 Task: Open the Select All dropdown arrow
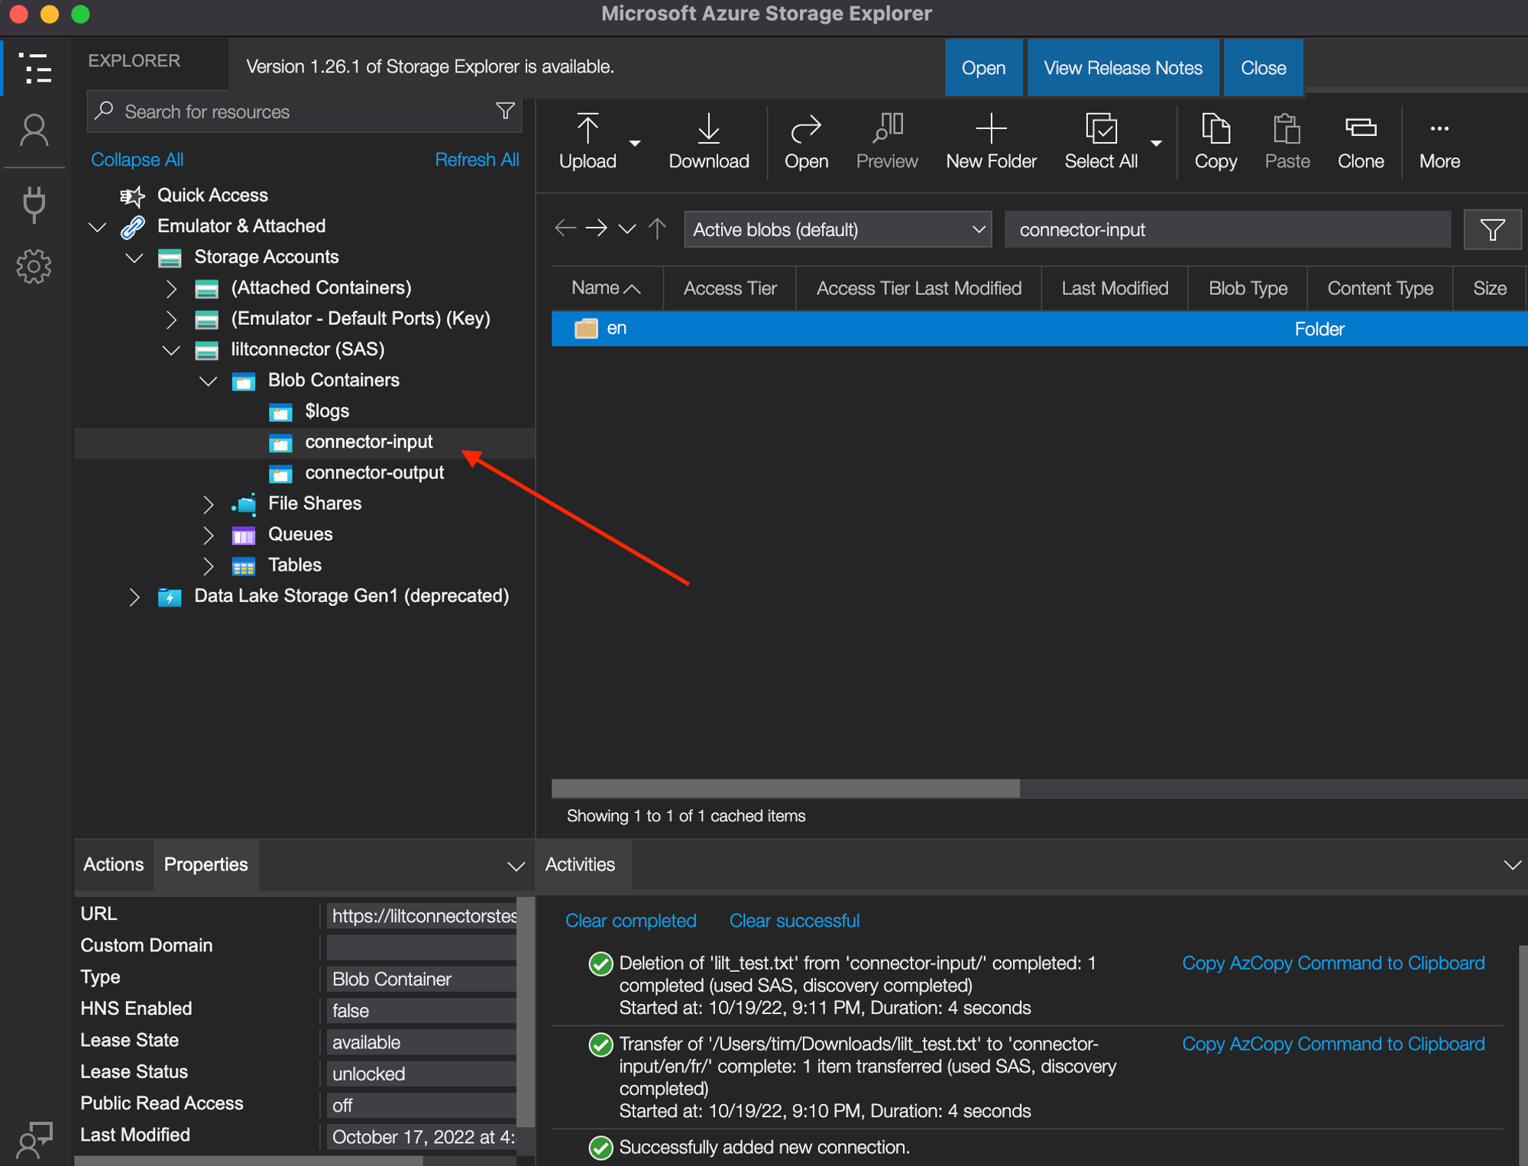pos(1156,144)
